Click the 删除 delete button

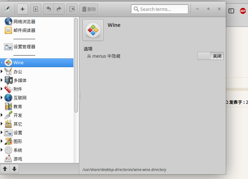click(x=89, y=9)
